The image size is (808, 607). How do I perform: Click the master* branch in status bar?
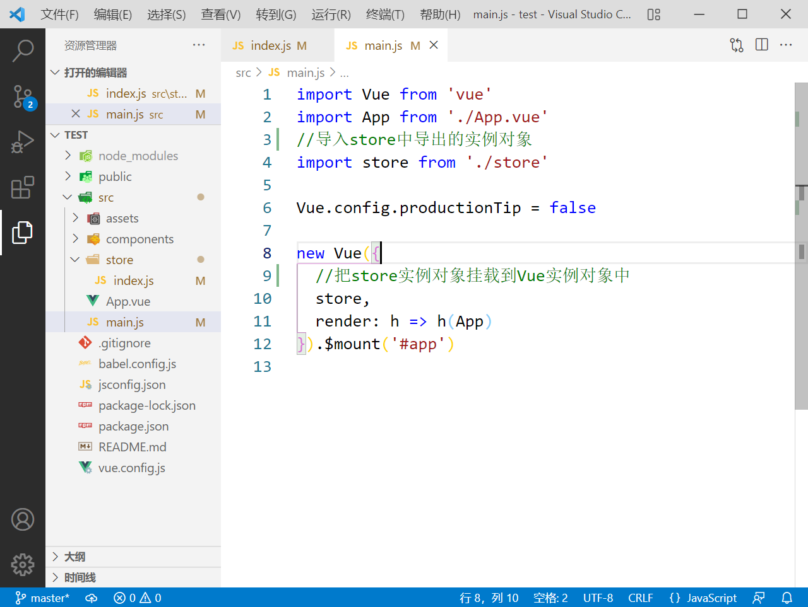[43, 598]
